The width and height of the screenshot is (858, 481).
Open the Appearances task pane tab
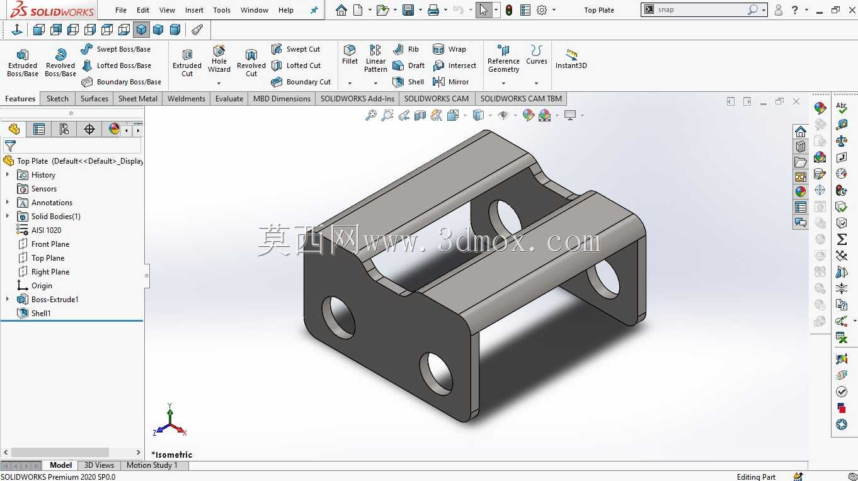[x=801, y=191]
